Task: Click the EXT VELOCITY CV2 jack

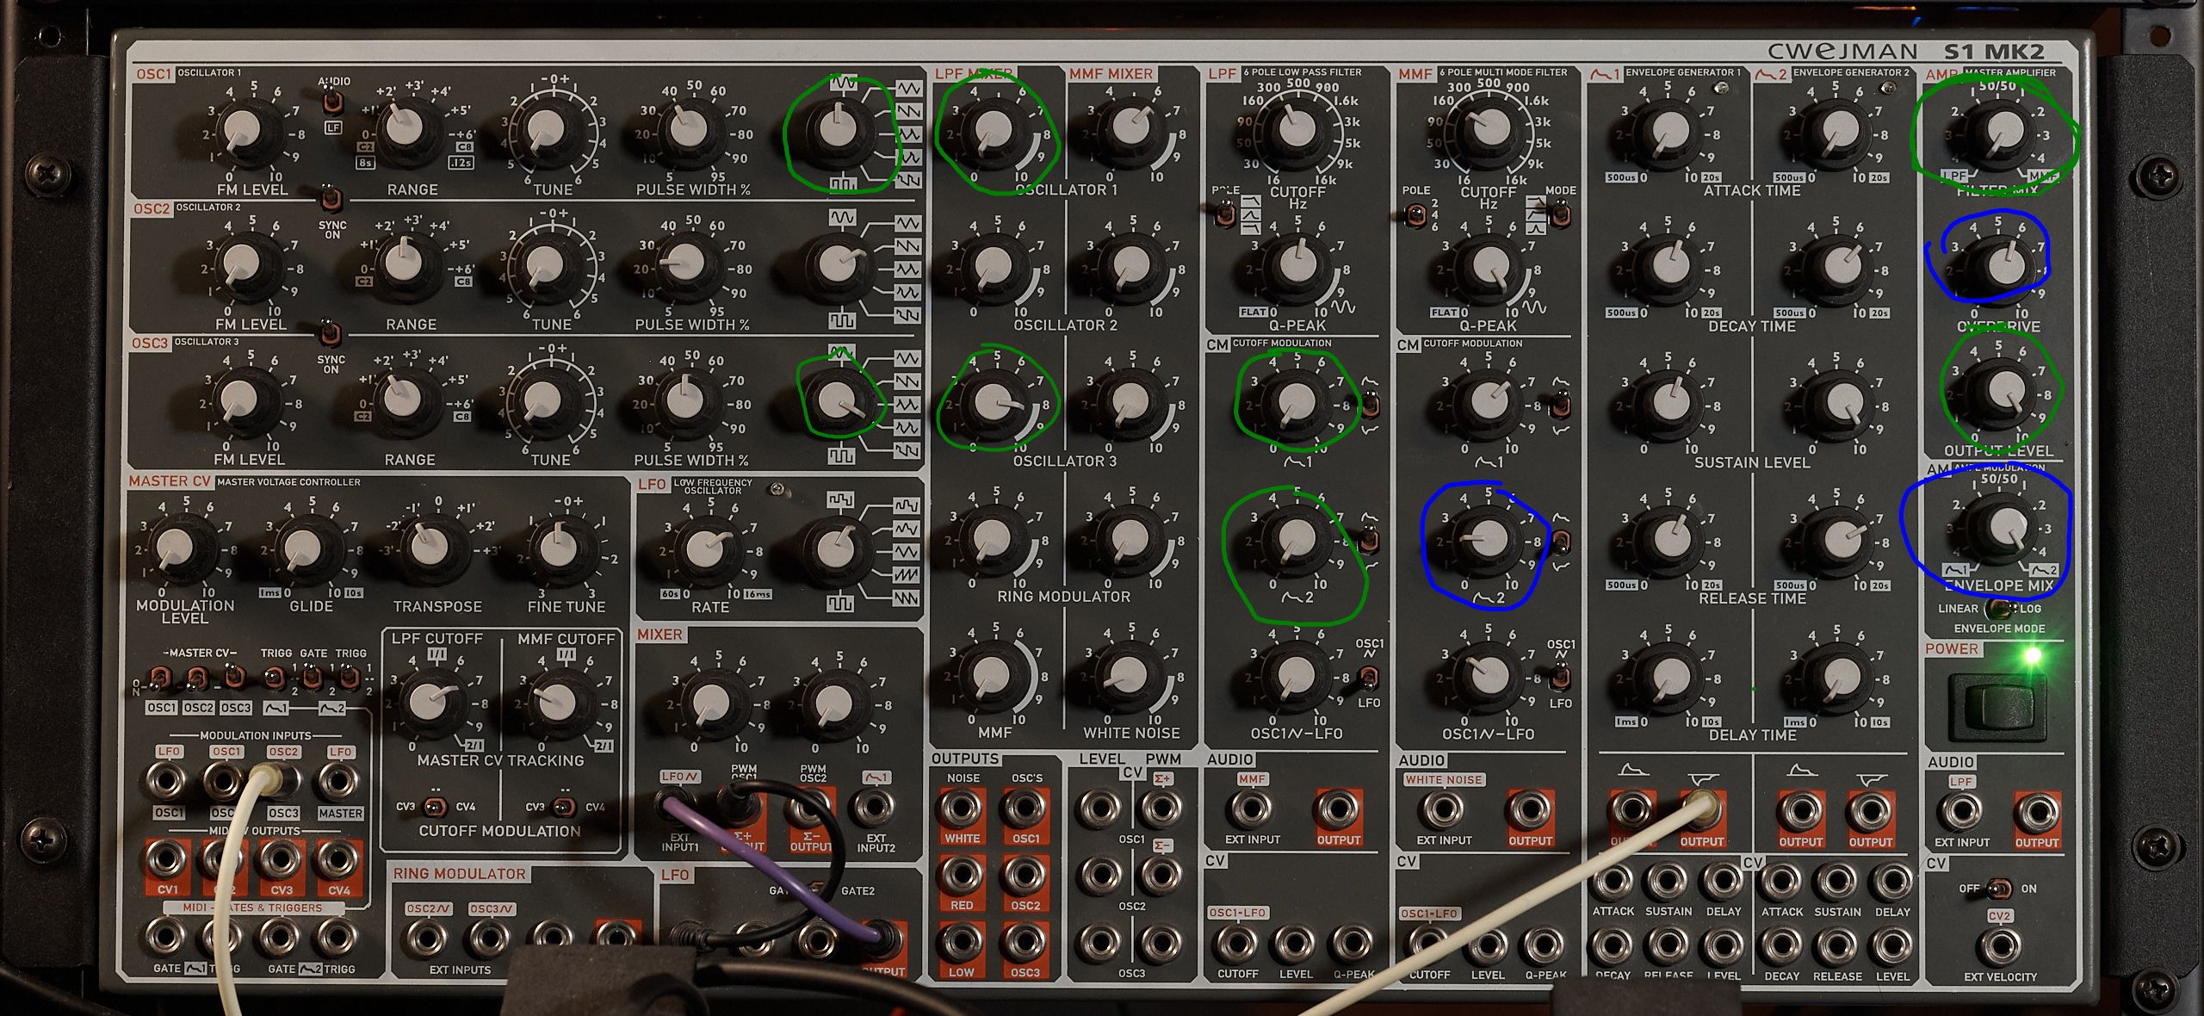Action: (x=1999, y=947)
